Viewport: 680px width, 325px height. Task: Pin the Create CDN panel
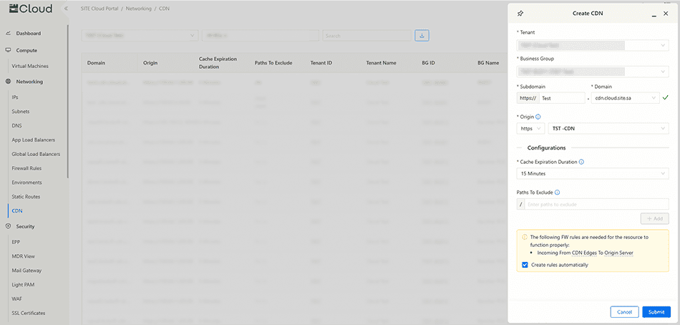(x=520, y=13)
